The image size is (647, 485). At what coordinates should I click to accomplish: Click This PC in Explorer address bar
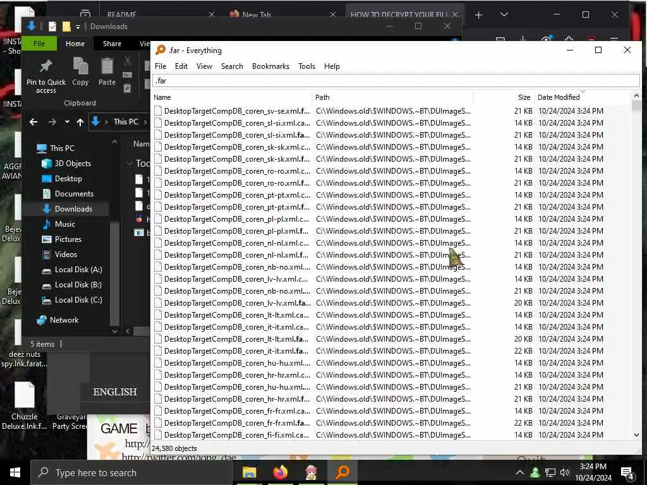pyautogui.click(x=126, y=122)
